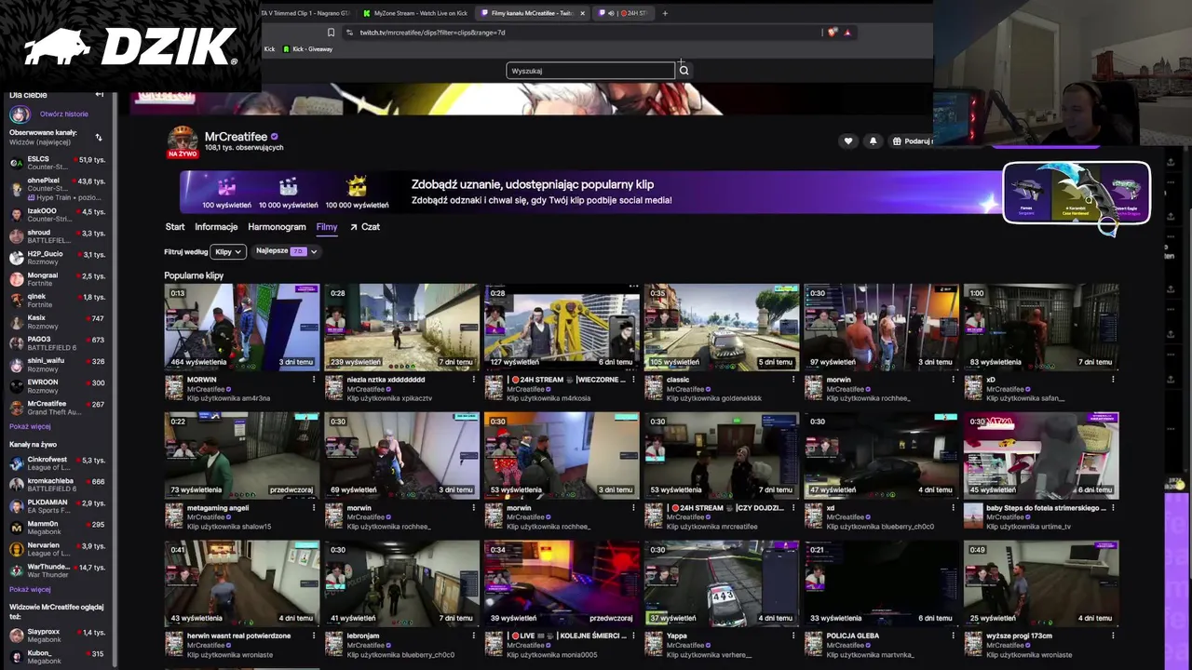
Task: Click the Otwórz historie link
Action: tap(64, 114)
